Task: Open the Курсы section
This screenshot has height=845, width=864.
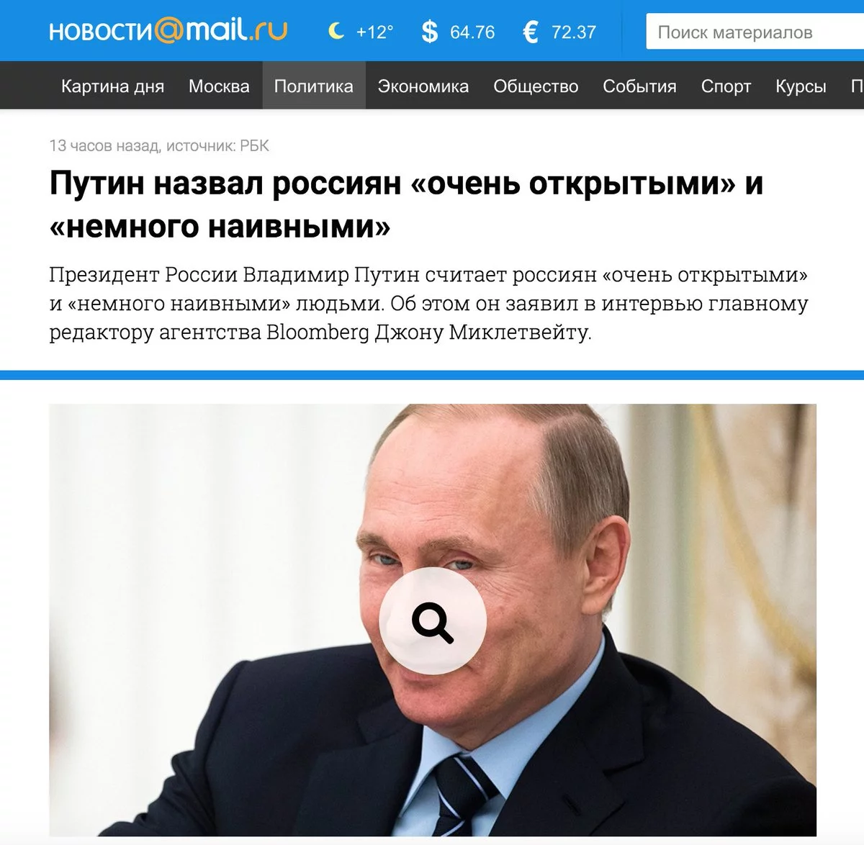Action: pos(801,86)
